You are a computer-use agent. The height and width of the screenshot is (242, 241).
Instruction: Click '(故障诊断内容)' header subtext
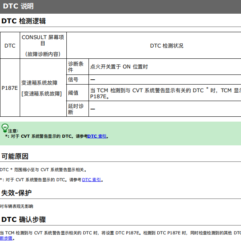[43, 54]
